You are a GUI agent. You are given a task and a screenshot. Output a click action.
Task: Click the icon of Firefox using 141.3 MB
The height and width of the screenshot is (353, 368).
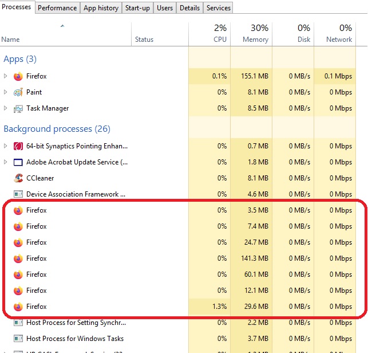(18, 258)
